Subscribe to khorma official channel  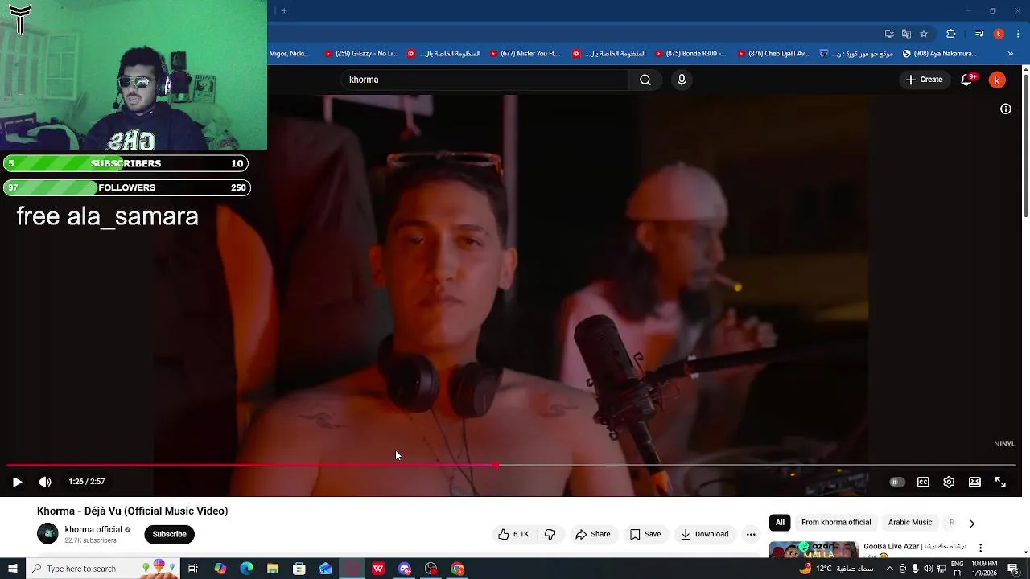(169, 534)
